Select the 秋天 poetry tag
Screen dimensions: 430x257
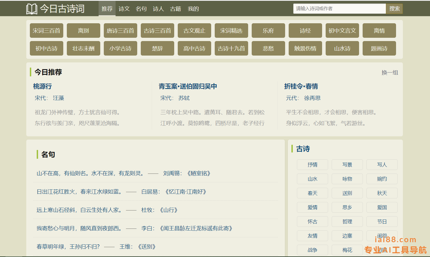[x=382, y=193]
